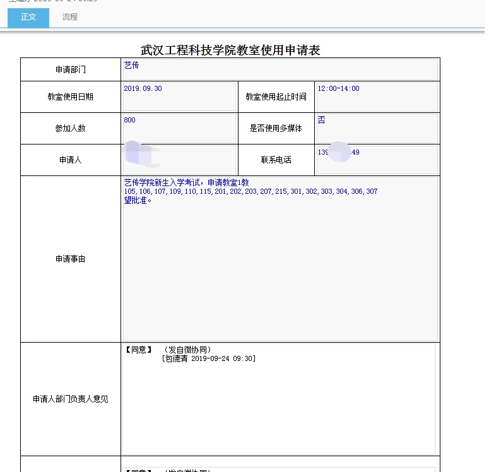Click the 教室使用起止时间 label cell

tap(276, 97)
